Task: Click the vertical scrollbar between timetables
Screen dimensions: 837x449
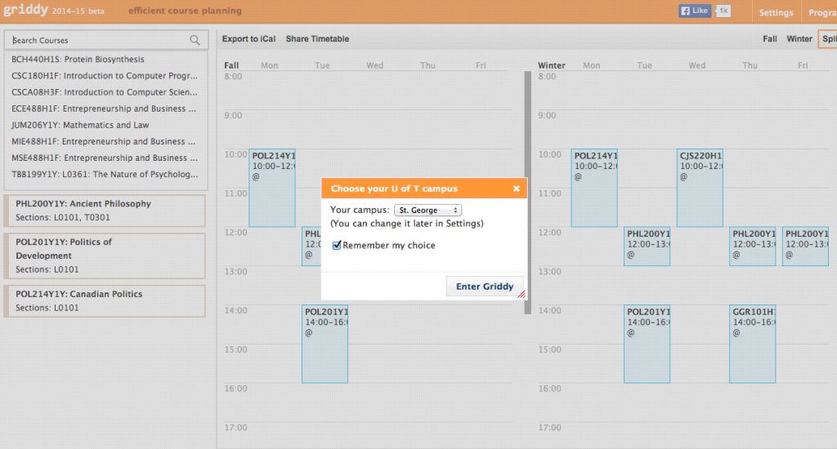Action: click(x=528, y=192)
